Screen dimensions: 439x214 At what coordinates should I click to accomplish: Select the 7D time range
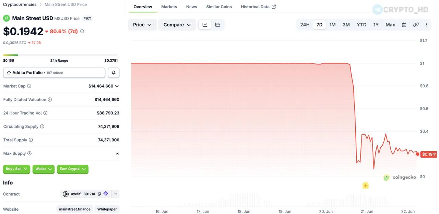319,25
